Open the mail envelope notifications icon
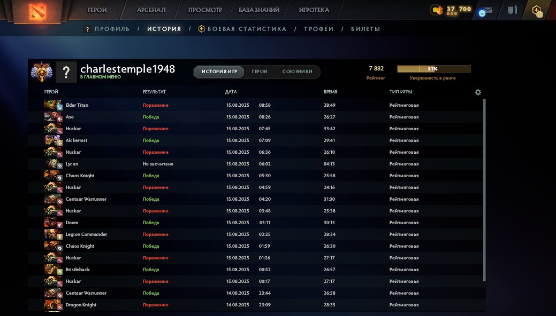The width and height of the screenshot is (556, 316). [485, 11]
